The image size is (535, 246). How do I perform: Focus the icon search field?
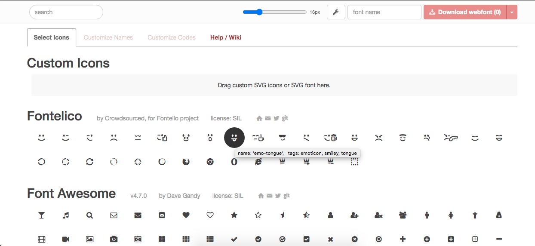coord(66,12)
